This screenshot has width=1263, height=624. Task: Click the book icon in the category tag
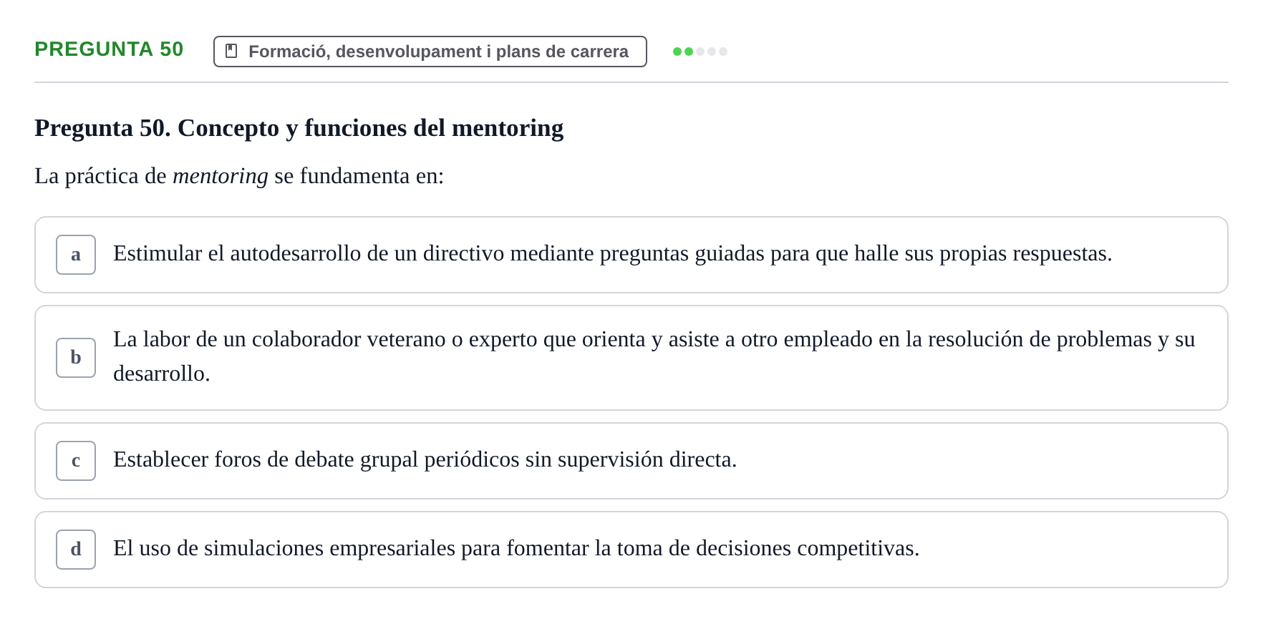pyautogui.click(x=231, y=52)
